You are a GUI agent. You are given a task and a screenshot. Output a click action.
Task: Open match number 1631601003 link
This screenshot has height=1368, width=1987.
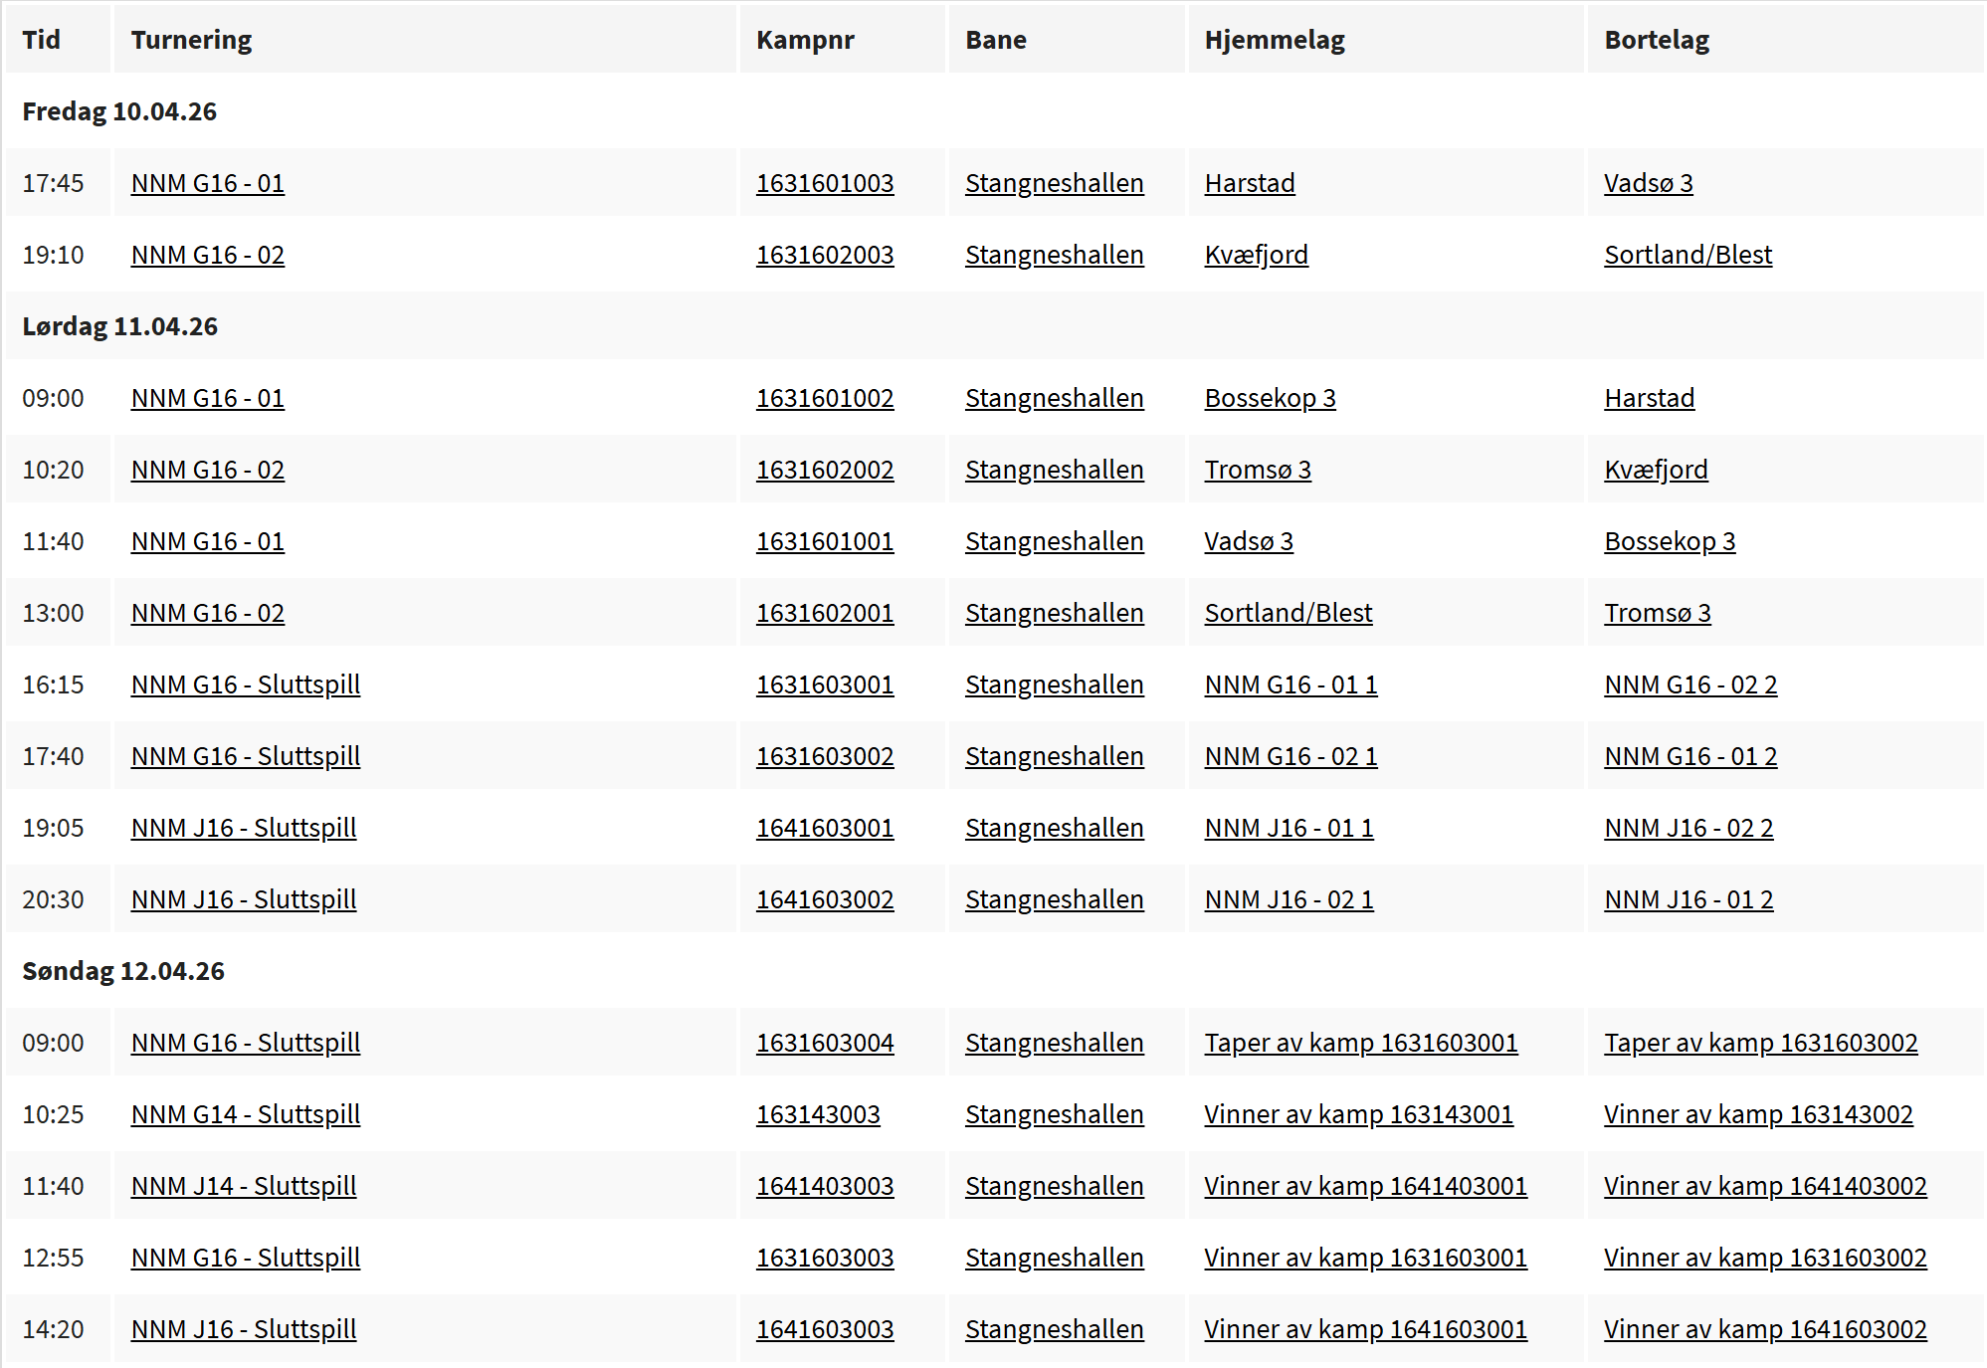pos(824,183)
